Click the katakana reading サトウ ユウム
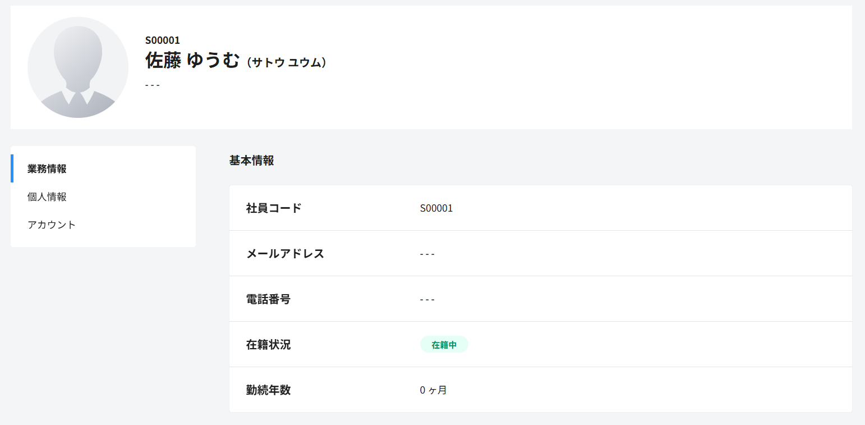Screen dimensions: 865x425 point(286,62)
